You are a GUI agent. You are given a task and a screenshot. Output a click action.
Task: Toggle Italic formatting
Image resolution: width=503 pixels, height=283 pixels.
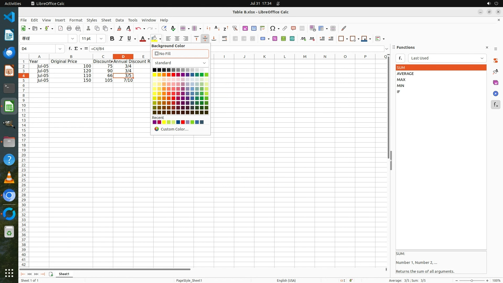click(121, 39)
